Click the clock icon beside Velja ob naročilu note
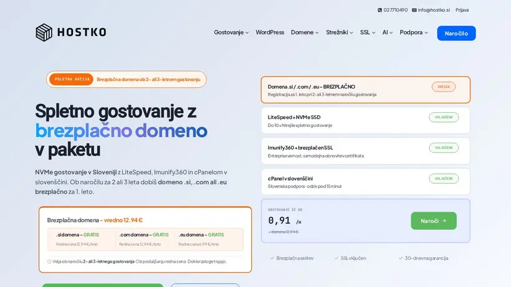 [x=49, y=261]
